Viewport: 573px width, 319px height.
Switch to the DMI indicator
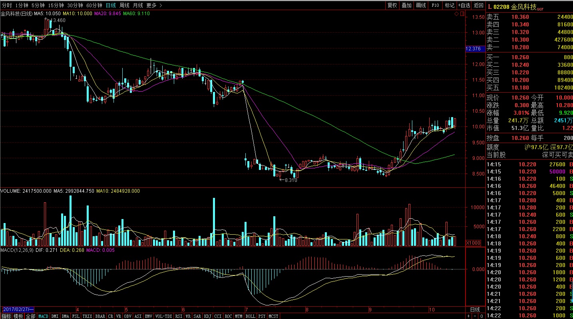click(55, 316)
